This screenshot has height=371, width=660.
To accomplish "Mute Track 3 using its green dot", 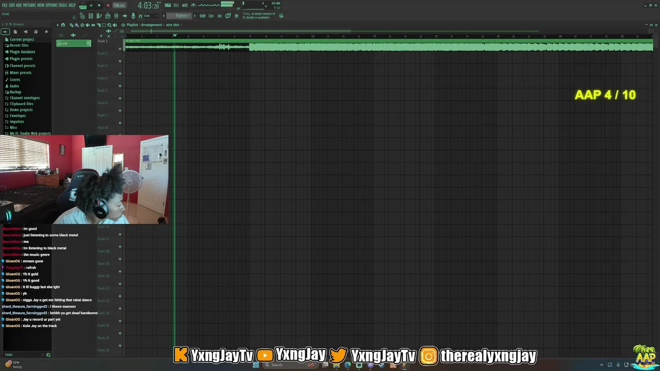I will 120,74.
